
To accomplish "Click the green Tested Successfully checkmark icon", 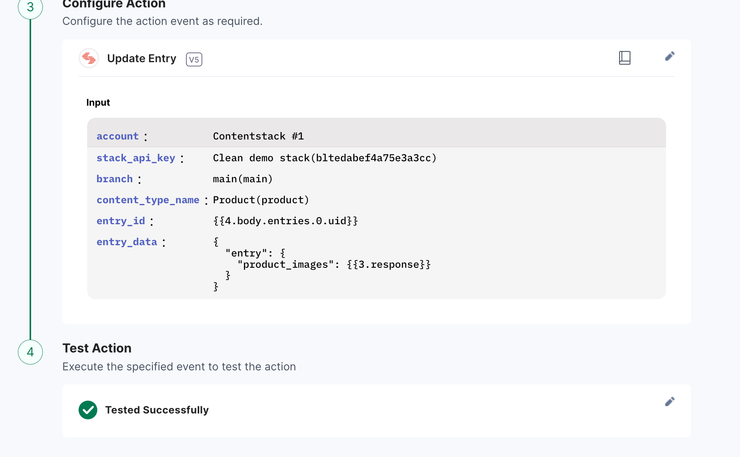I will (88, 410).
